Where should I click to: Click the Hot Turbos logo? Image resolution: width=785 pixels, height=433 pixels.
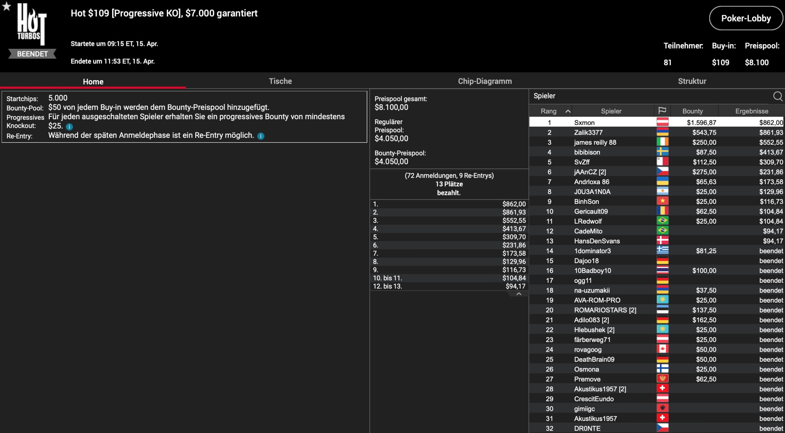coord(32,25)
